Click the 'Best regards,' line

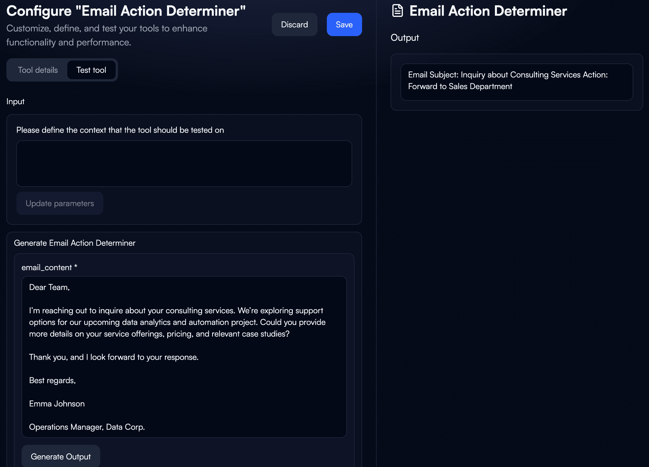52,381
